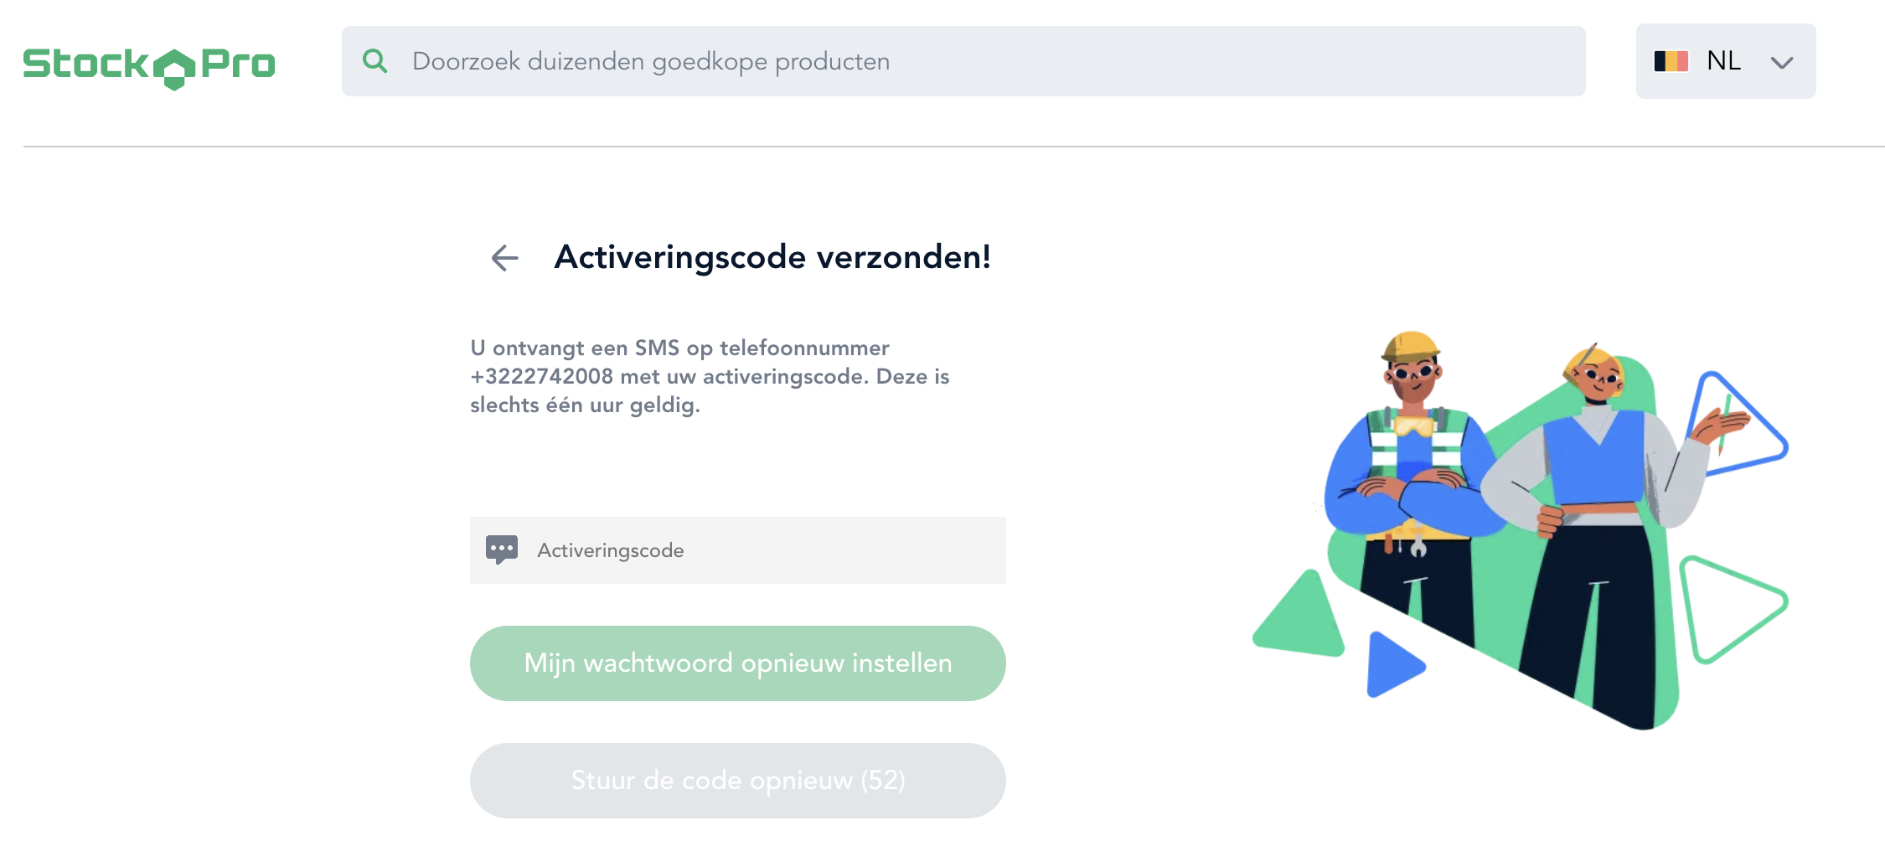The image size is (1885, 841).
Task: Click the phone number +3222742008 text
Action: (x=542, y=377)
